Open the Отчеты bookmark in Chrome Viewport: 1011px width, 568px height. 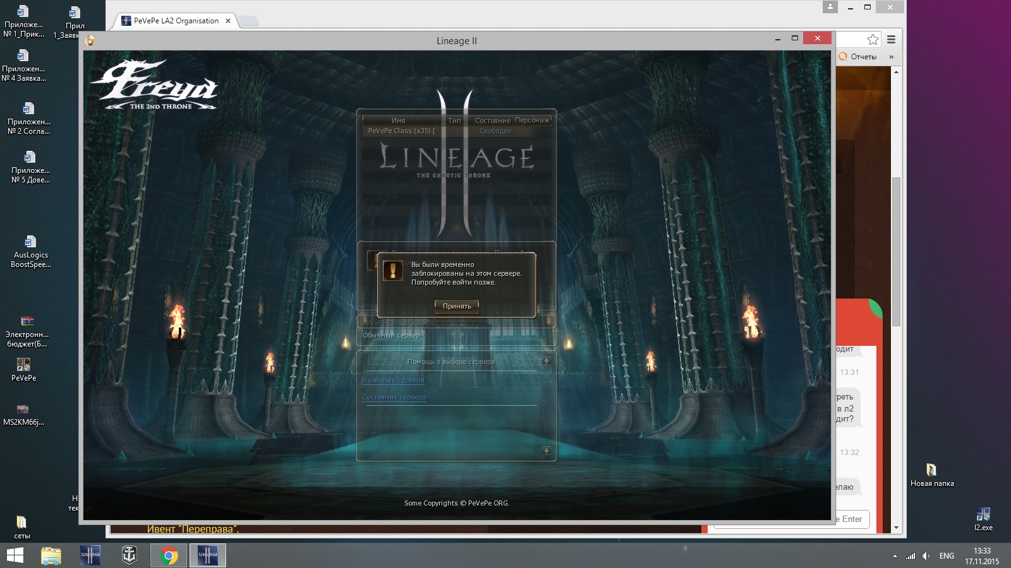[x=857, y=57]
